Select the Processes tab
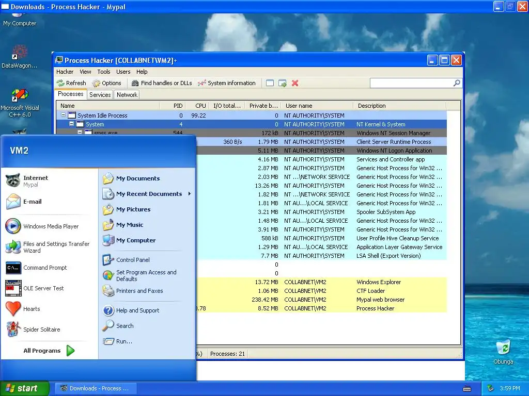Screen dimensions: 529x396 click(70, 94)
